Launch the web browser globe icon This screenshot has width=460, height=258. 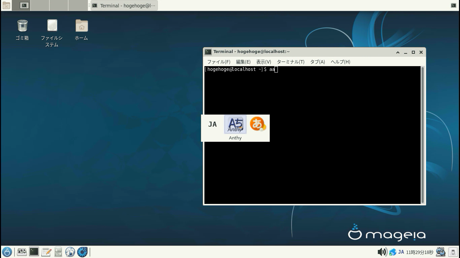pos(70,252)
